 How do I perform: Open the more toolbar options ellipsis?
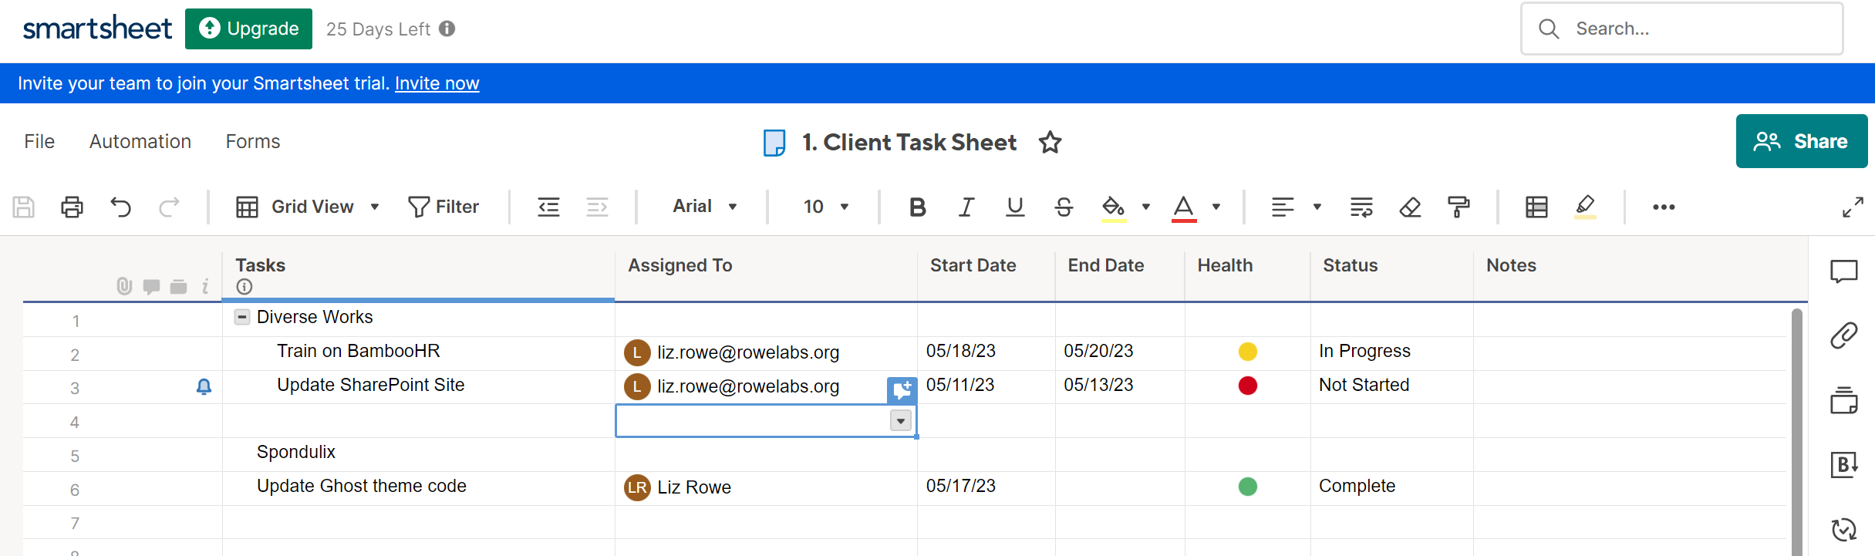pos(1664,207)
